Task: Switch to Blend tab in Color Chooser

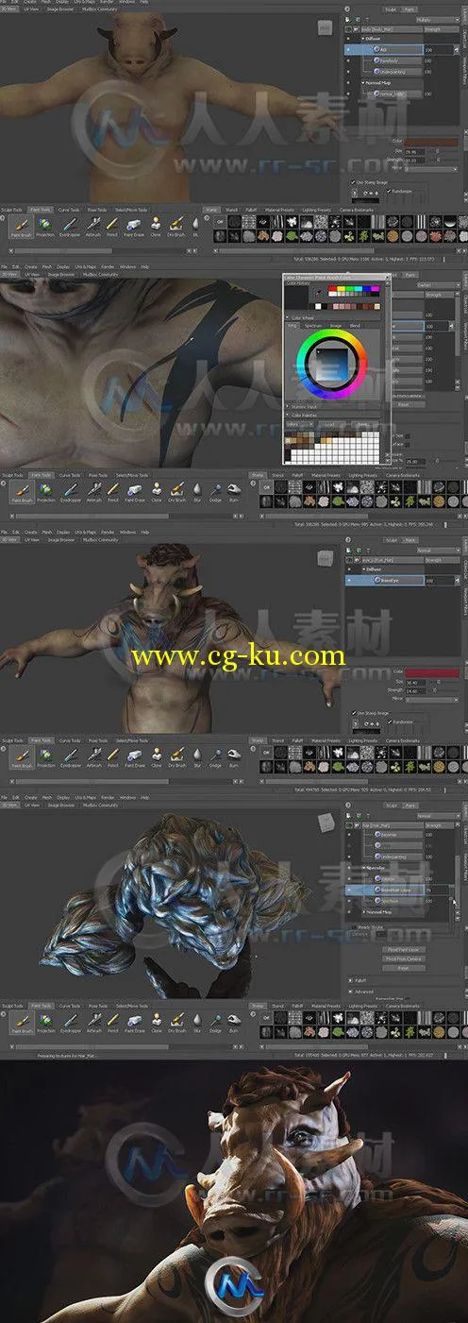Action: [x=355, y=326]
